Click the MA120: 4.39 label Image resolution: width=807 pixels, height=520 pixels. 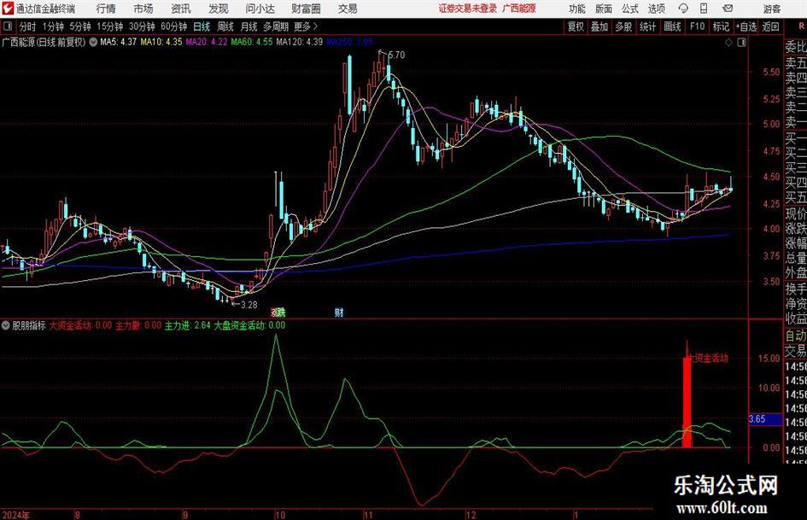300,42
